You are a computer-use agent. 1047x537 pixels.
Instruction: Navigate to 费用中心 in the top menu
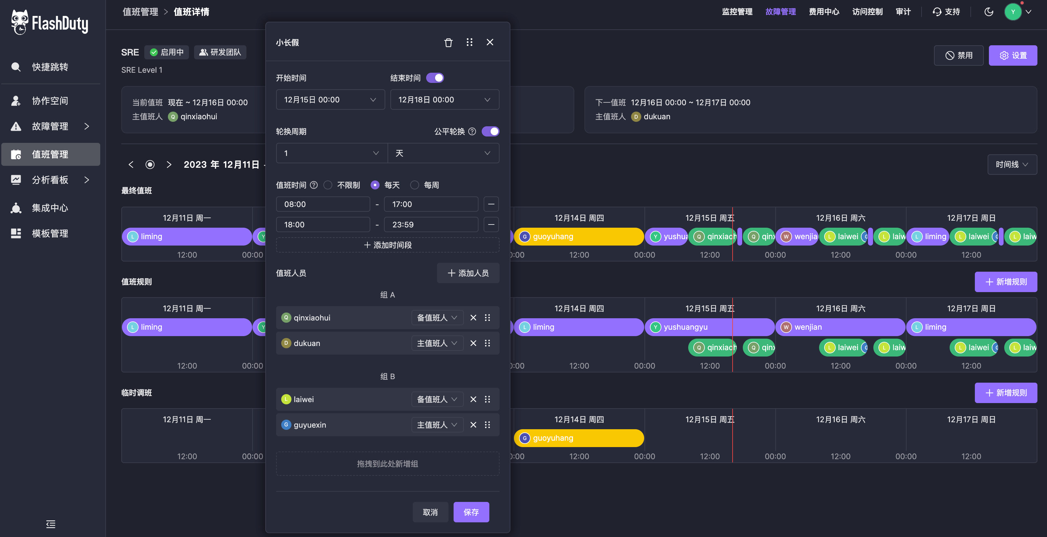click(824, 12)
